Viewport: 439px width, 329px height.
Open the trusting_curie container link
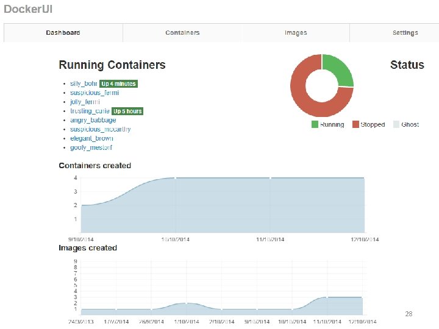90,111
